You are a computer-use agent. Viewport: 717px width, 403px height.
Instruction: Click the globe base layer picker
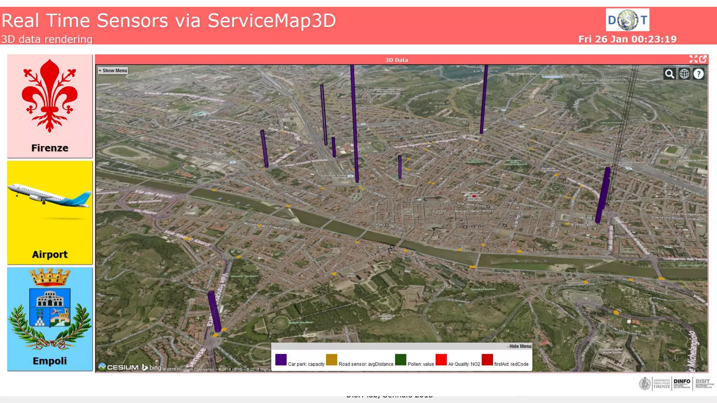[684, 74]
